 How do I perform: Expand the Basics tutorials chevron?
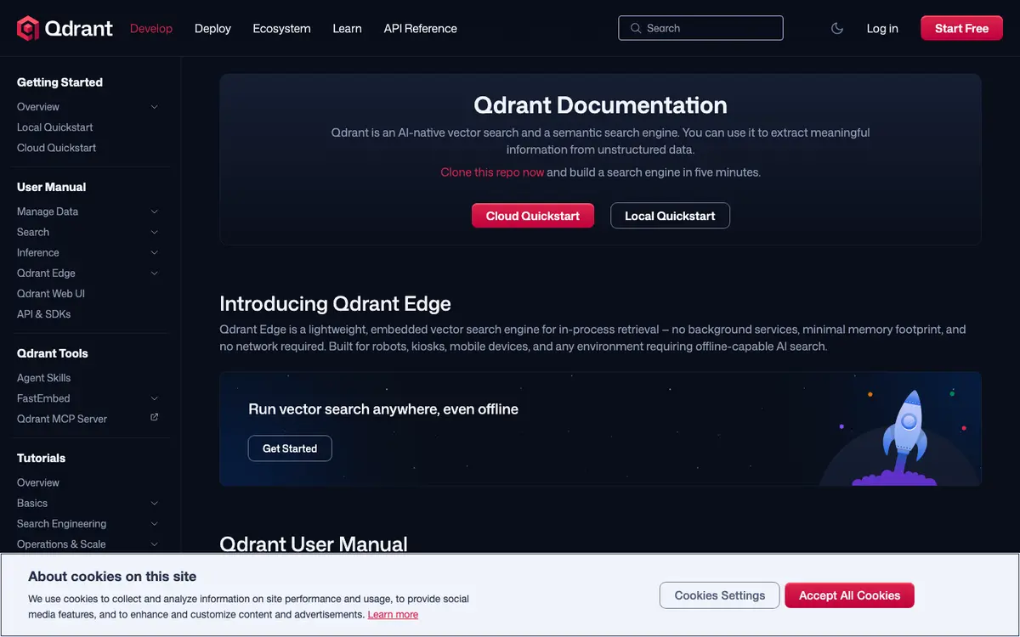click(x=154, y=503)
